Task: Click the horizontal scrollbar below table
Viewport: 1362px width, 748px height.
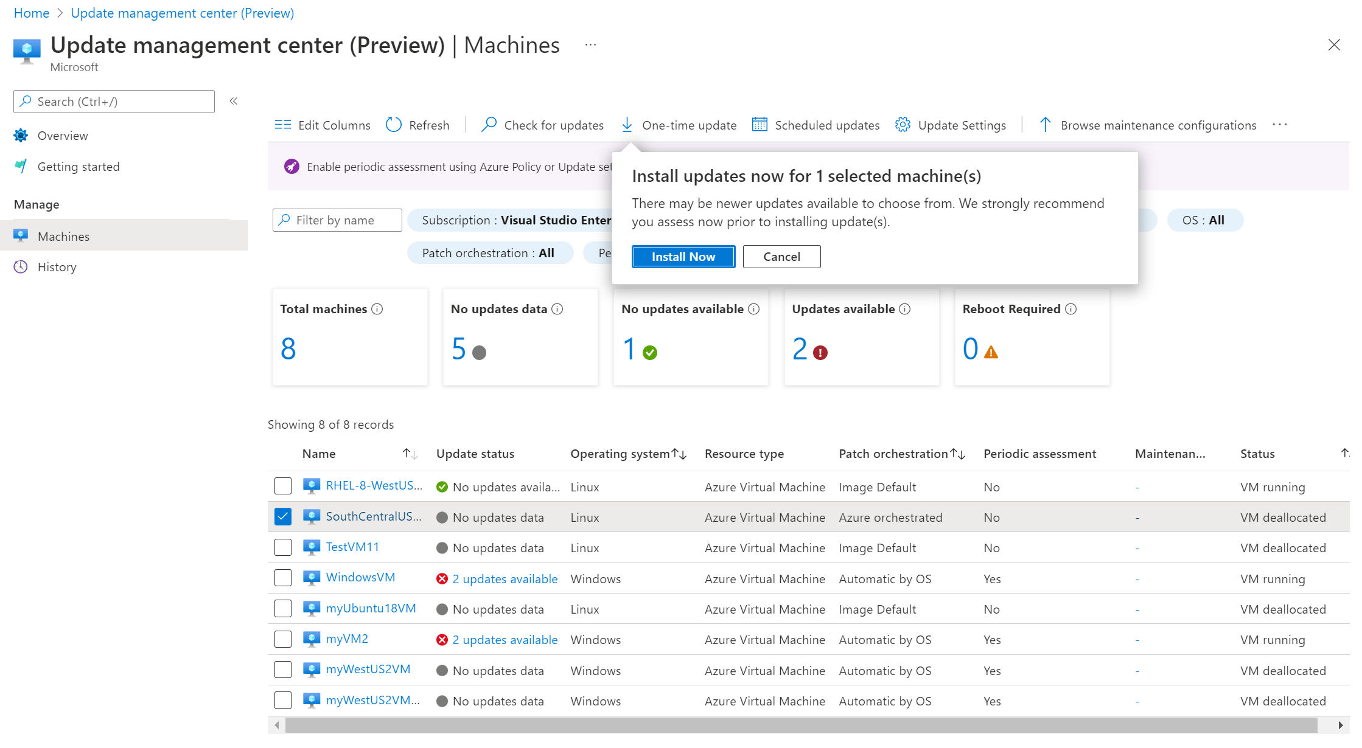Action: (x=800, y=725)
